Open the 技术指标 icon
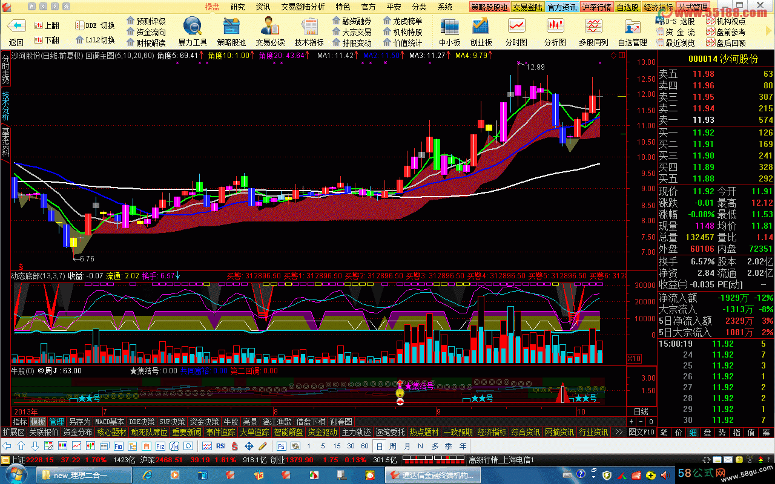The width and height of the screenshot is (775, 484). click(309, 27)
